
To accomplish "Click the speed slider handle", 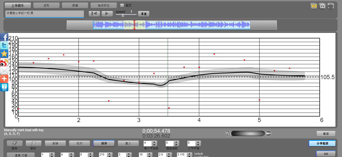I will (123, 15).
